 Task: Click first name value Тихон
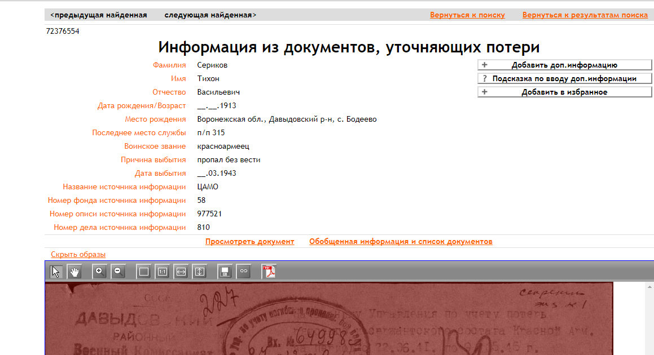tap(208, 79)
